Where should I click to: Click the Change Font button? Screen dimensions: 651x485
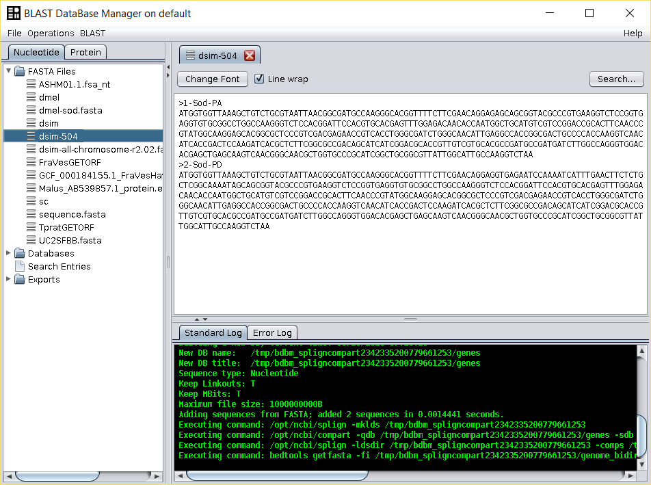212,79
